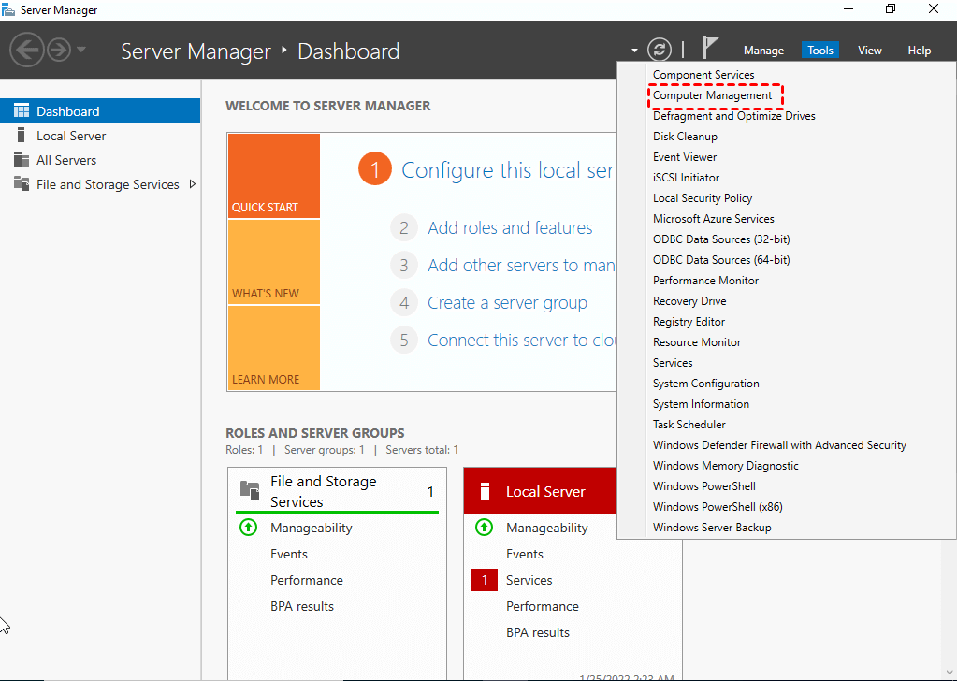Open the navigation history dropdown arrow
The image size is (957, 681).
point(81,50)
